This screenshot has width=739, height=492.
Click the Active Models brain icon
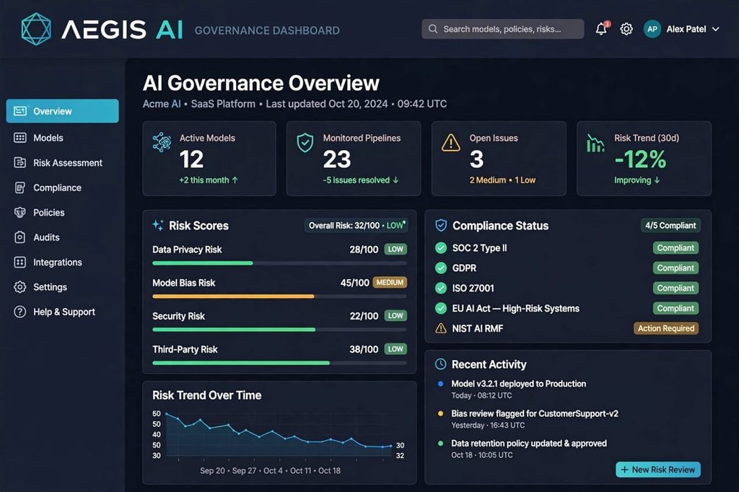click(162, 142)
